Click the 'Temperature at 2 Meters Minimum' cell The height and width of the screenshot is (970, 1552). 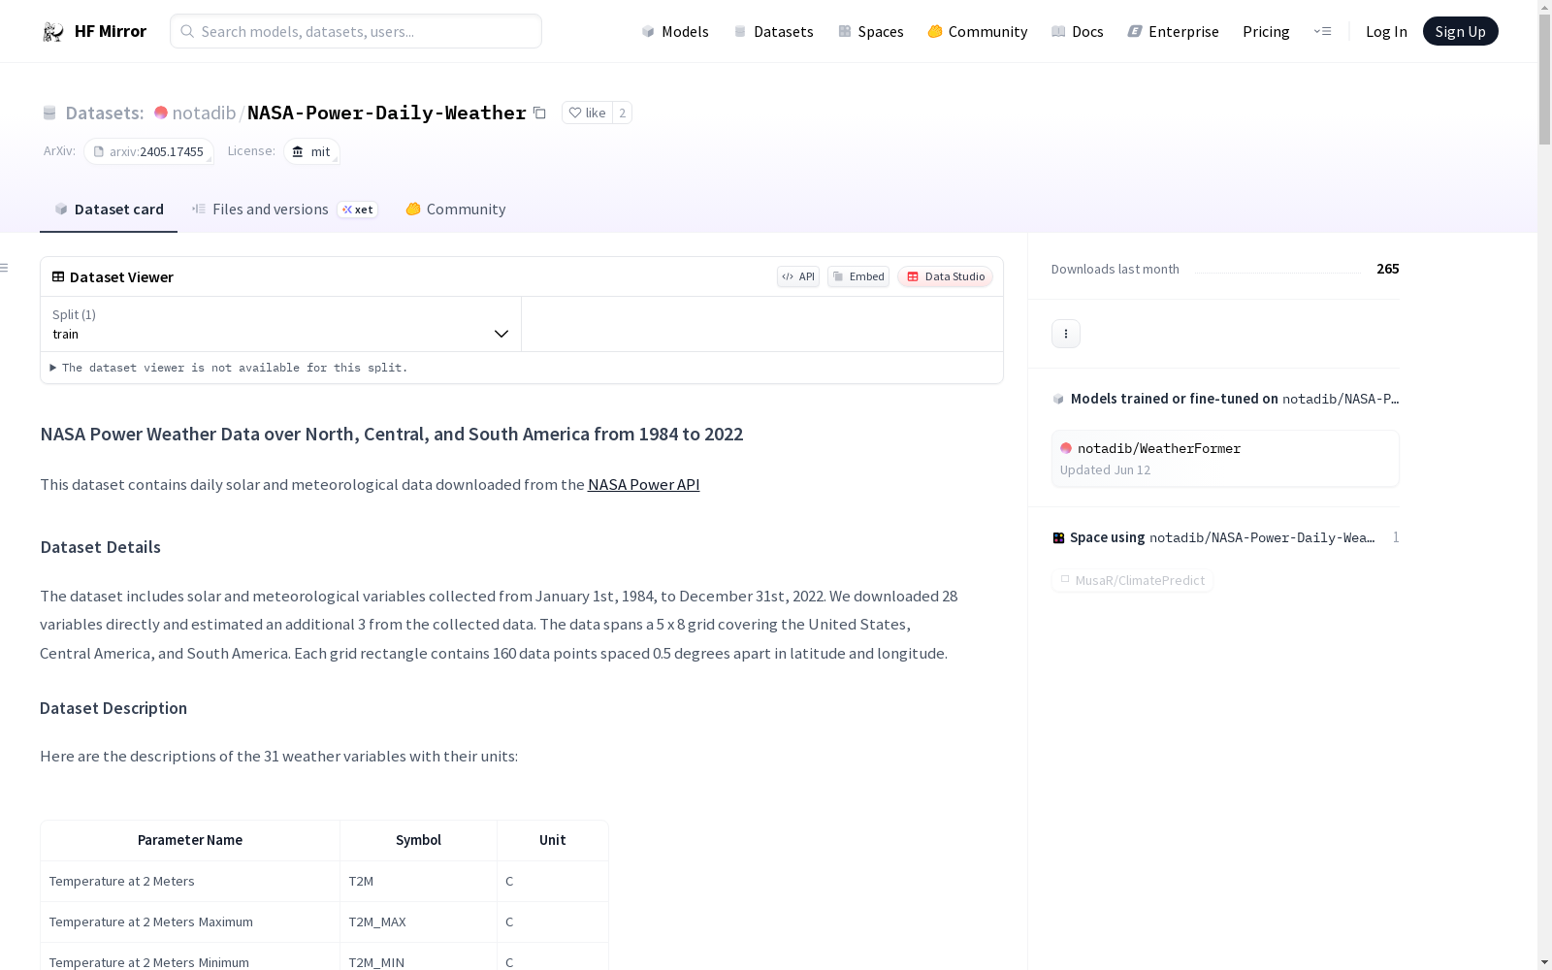pyautogui.click(x=190, y=956)
